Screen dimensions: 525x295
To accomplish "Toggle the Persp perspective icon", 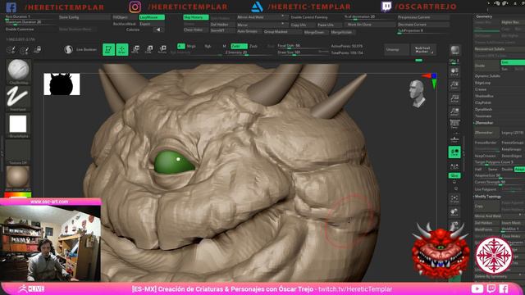I will pos(454,124).
